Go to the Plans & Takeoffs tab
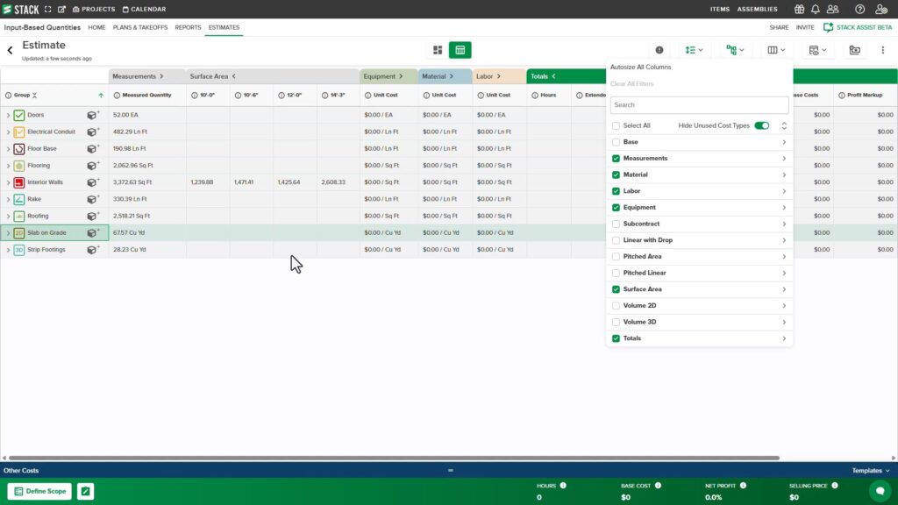The image size is (898, 505). pos(140,27)
